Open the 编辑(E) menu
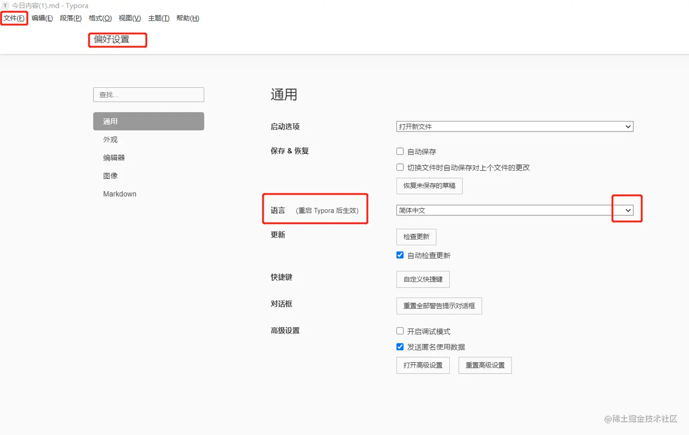The width and height of the screenshot is (689, 435). click(42, 18)
